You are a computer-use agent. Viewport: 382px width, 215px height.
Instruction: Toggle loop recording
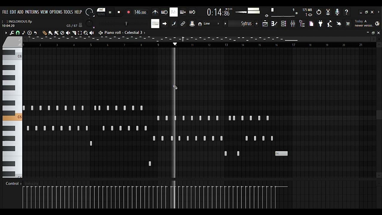(192, 12)
